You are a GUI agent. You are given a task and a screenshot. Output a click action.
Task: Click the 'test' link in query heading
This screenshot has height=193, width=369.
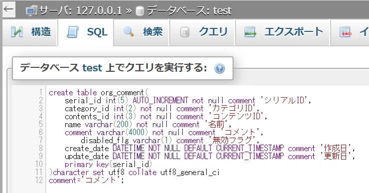92,68
